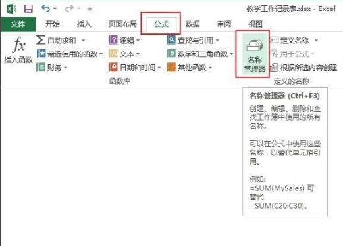Click the 根据所选内容创建 icon

pyautogui.click(x=274, y=68)
